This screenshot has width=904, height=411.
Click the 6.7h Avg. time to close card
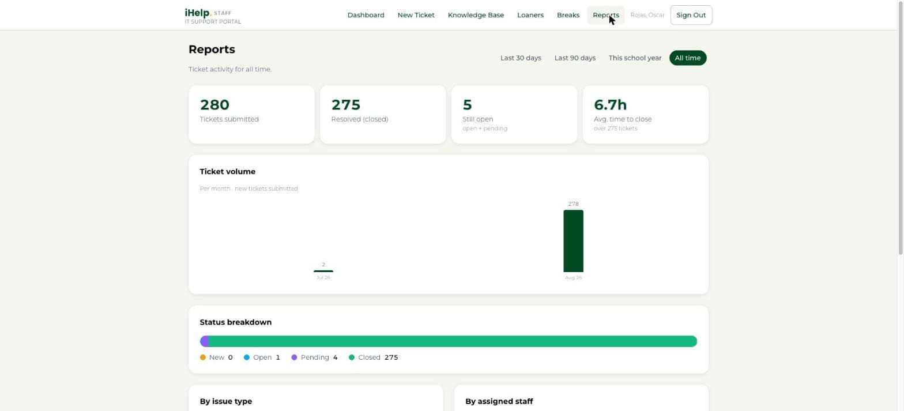coord(645,114)
